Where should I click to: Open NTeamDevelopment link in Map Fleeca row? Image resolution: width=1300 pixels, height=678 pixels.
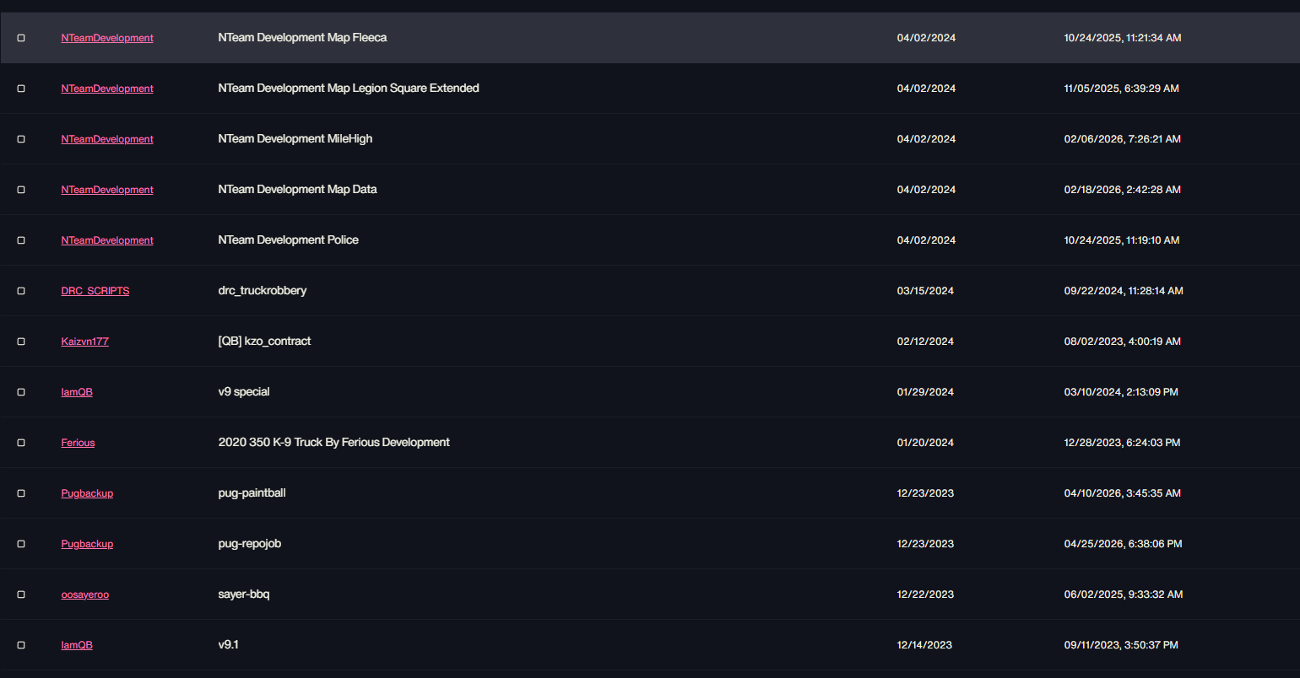[x=107, y=38]
